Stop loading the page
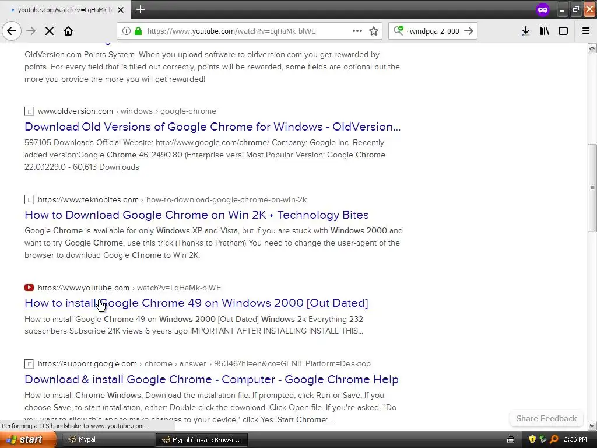Viewport: 597px width, 448px height. pos(50,31)
